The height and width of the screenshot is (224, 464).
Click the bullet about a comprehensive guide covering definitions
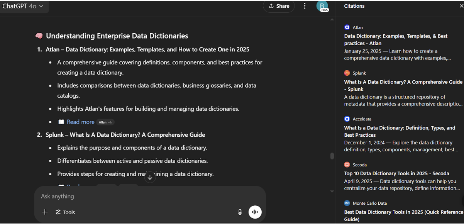[160, 67]
